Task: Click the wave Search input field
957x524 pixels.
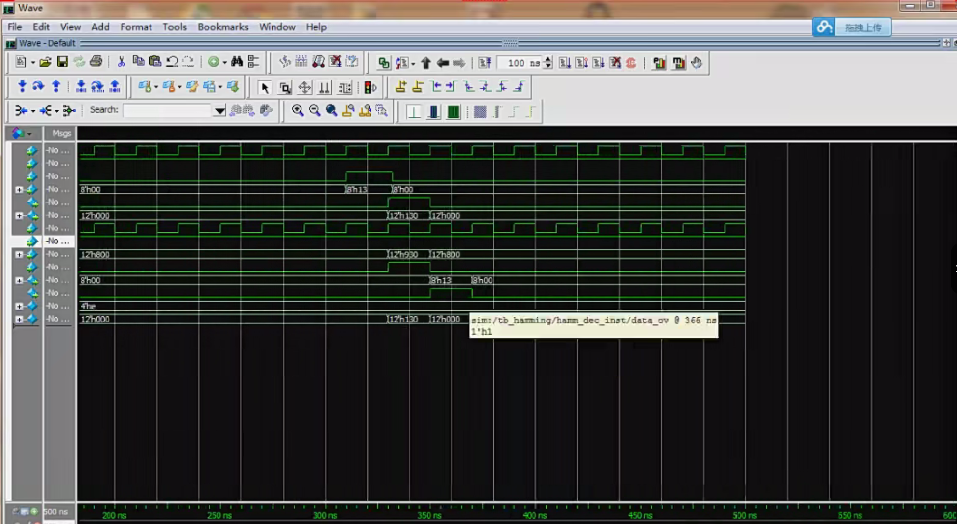Action: click(167, 111)
